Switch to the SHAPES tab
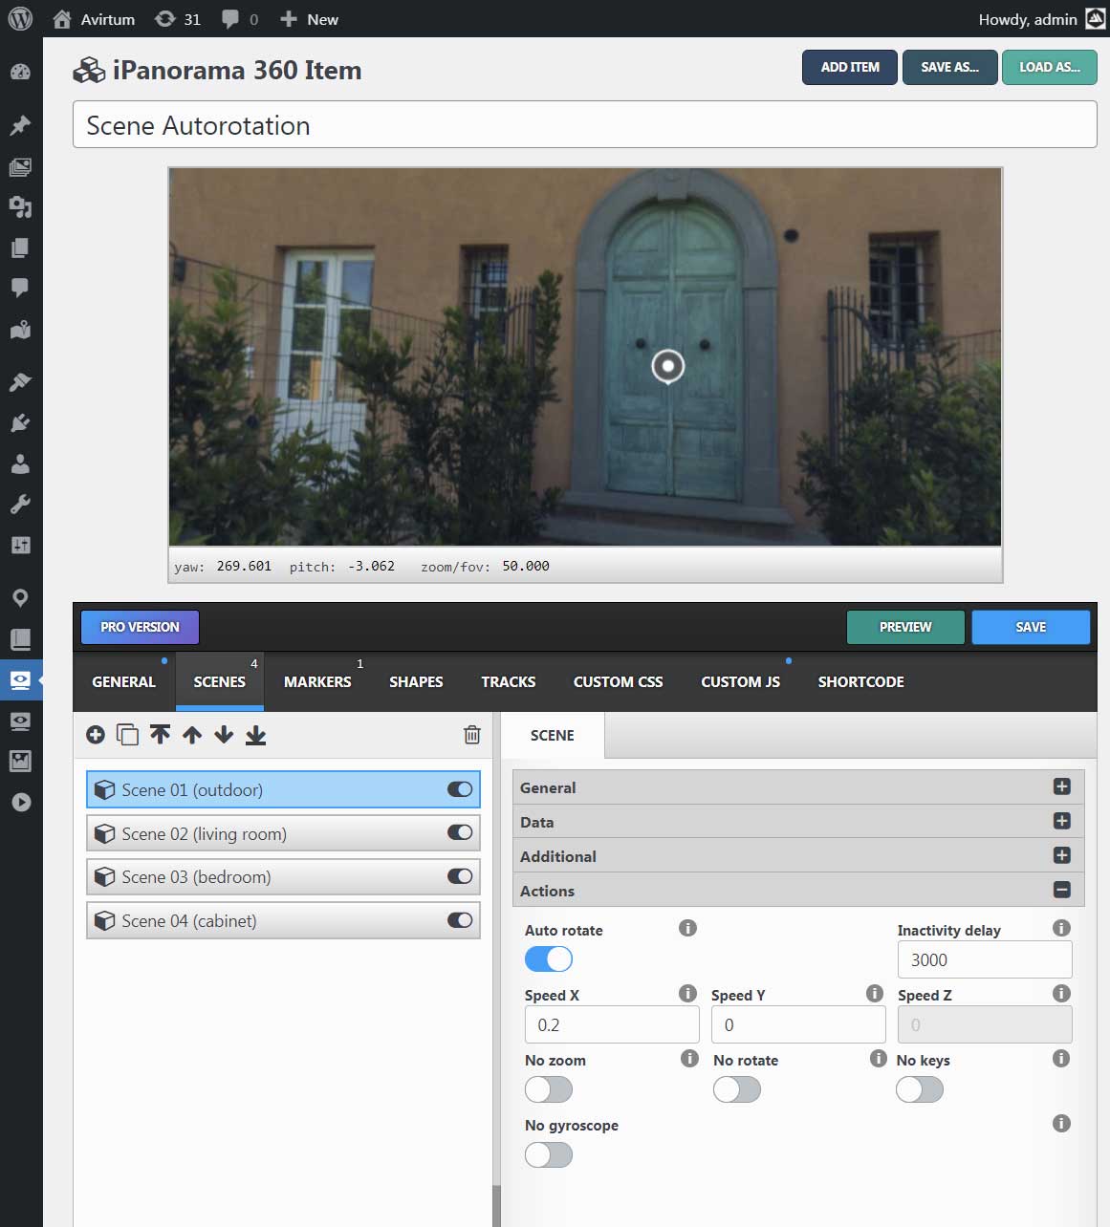 [416, 681]
